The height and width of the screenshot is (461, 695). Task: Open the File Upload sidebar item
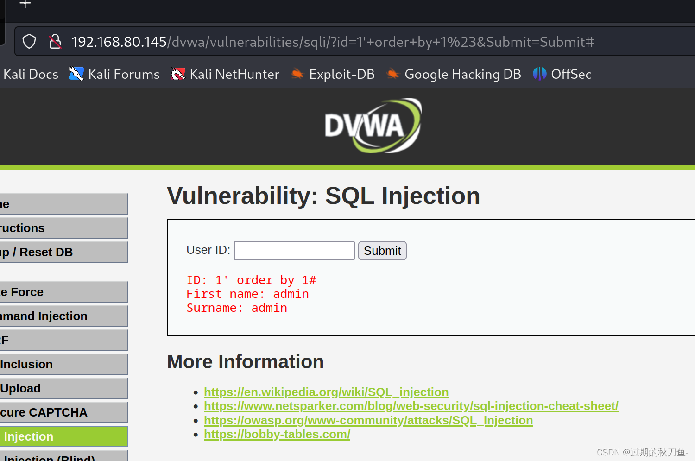click(x=63, y=388)
